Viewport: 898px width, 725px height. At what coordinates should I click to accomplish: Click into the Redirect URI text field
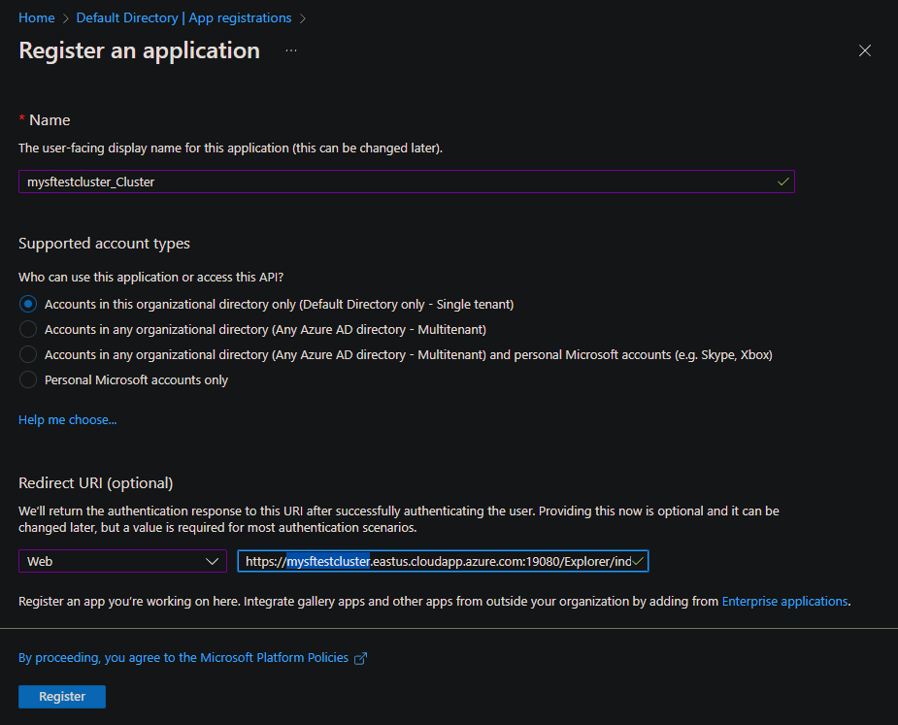(x=437, y=561)
